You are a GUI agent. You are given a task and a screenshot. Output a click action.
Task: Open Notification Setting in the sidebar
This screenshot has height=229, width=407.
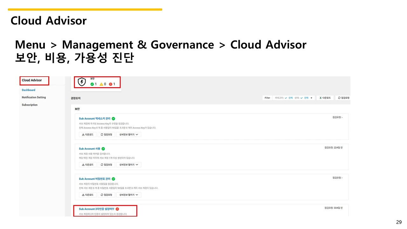tap(34, 97)
